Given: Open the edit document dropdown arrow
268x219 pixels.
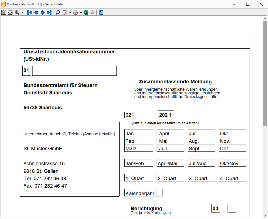Looking at the screenshot, I should tap(70, 13).
